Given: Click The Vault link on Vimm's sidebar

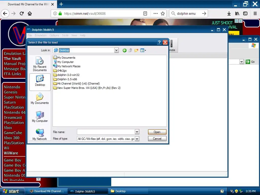Looking at the screenshot, I should click(12, 59).
